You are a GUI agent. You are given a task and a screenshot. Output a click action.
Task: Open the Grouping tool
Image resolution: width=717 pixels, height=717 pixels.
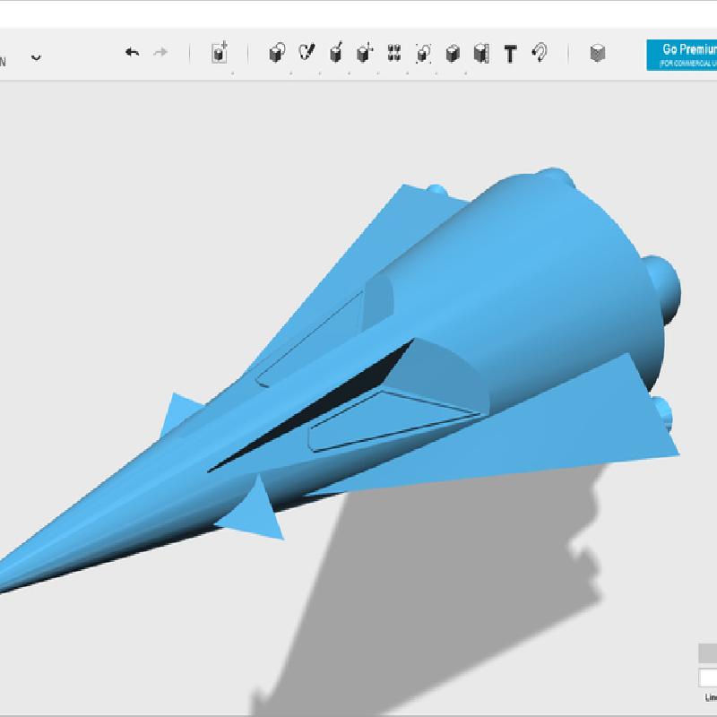(423, 54)
